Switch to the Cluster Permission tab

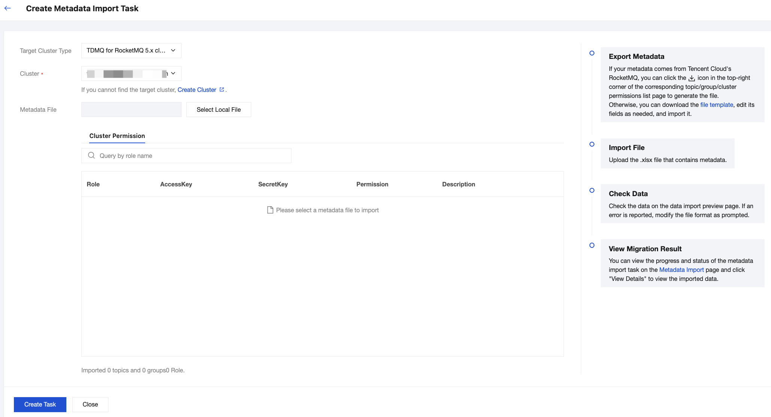117,136
